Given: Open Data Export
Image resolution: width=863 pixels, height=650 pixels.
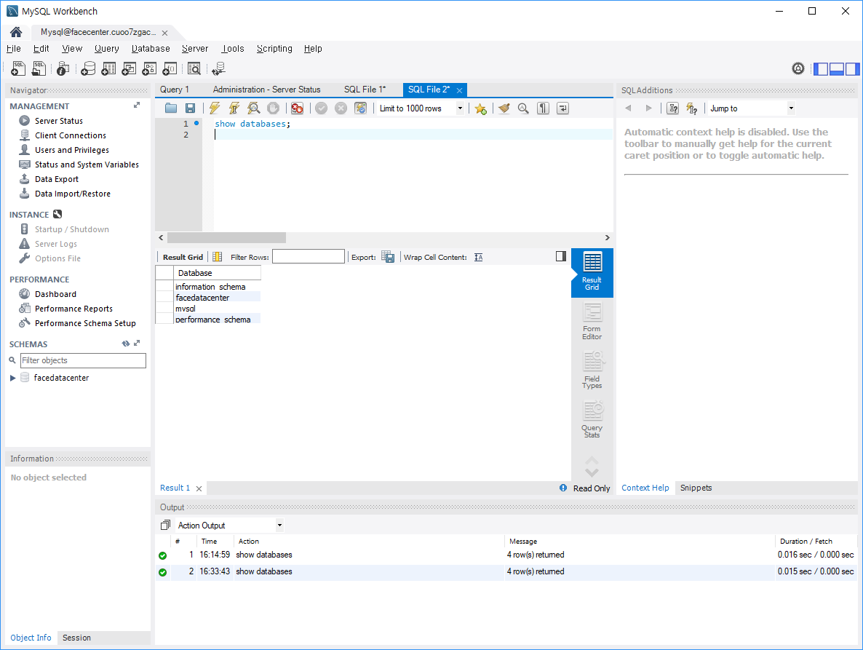Looking at the screenshot, I should pos(57,179).
